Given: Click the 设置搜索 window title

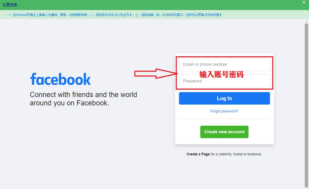Looking at the screenshot, I should pyautogui.click(x=10, y=5).
